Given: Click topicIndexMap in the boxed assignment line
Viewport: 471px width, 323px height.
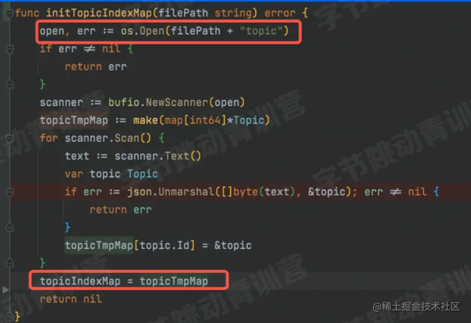Looking at the screenshot, I should [x=80, y=281].
